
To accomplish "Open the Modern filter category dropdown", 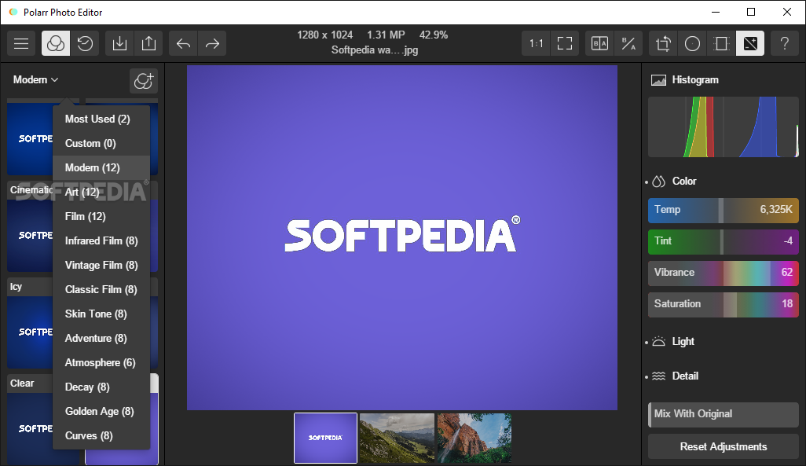I will (35, 79).
